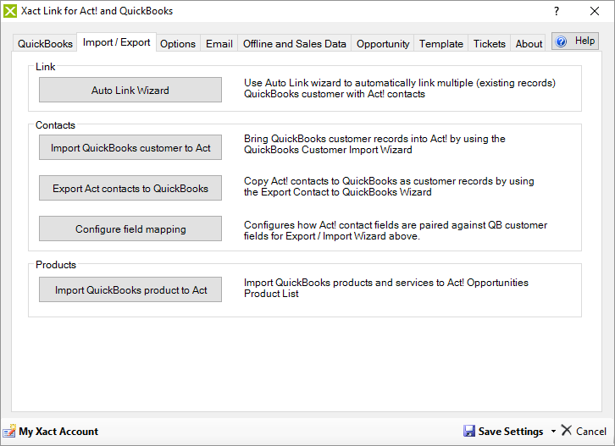Click the 'Import QuickBooks products and services' description
Screen dimensions: 615x446
(x=386, y=288)
